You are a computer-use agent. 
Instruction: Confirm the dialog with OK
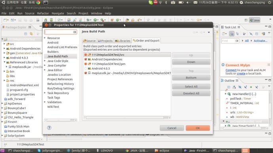198,128
